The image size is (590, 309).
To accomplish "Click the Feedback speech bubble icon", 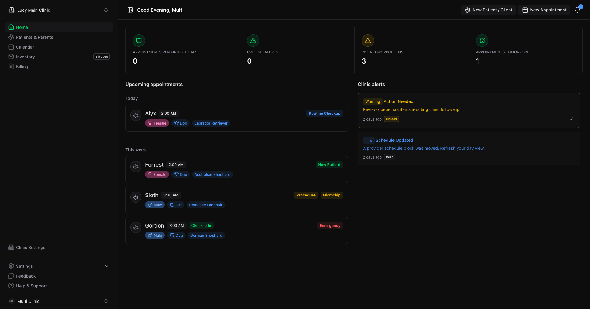I will 11,276.
